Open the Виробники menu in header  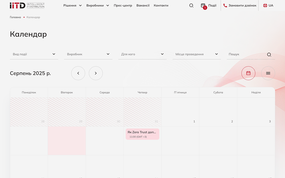click(97, 6)
